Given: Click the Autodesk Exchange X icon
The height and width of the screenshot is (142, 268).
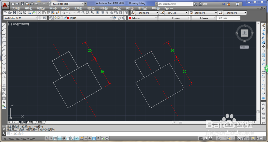Looking at the screenshot, I should pos(224,4).
